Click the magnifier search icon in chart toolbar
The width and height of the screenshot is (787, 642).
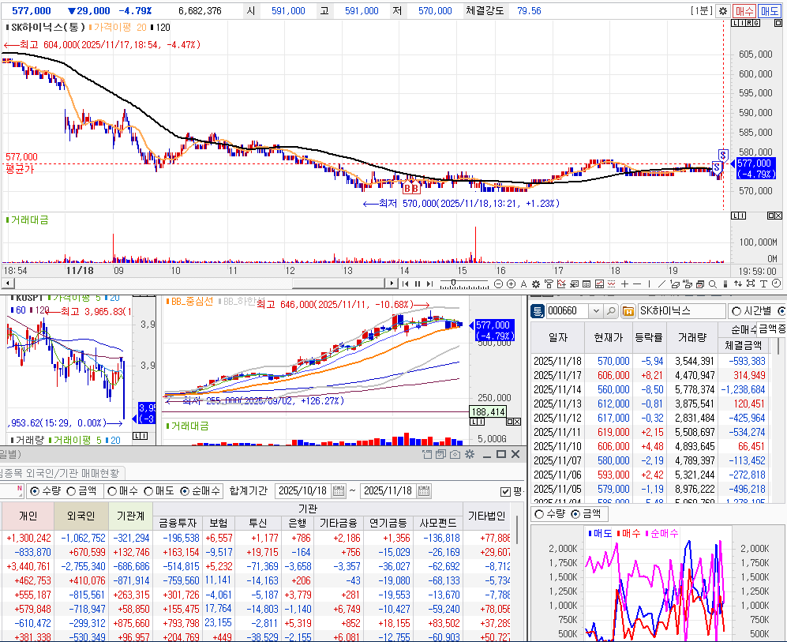click(712, 283)
